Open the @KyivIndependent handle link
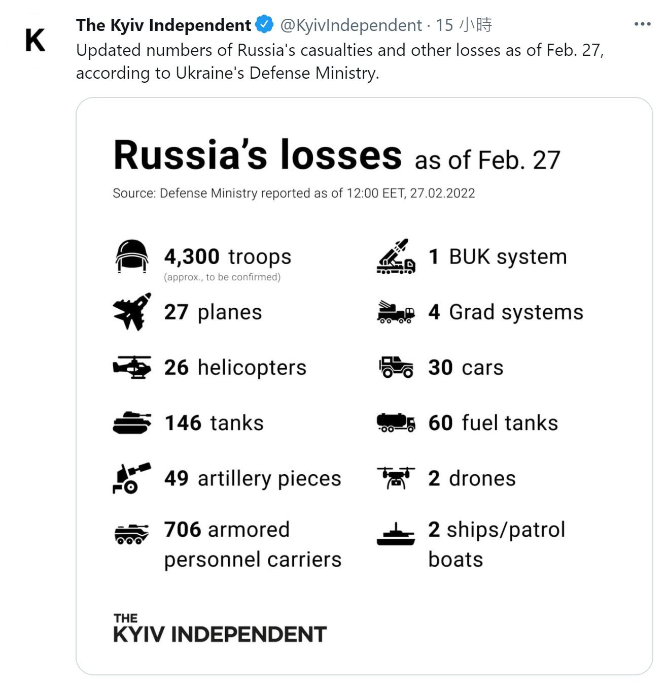Screen dimensions: 666x683 coord(351,25)
